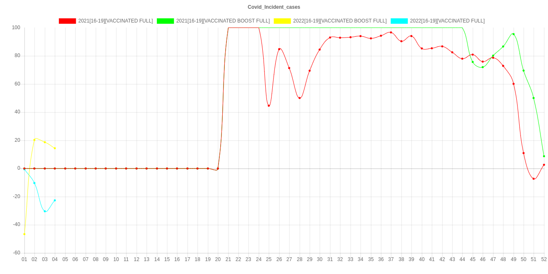Click the red data point at week 28

click(299, 98)
